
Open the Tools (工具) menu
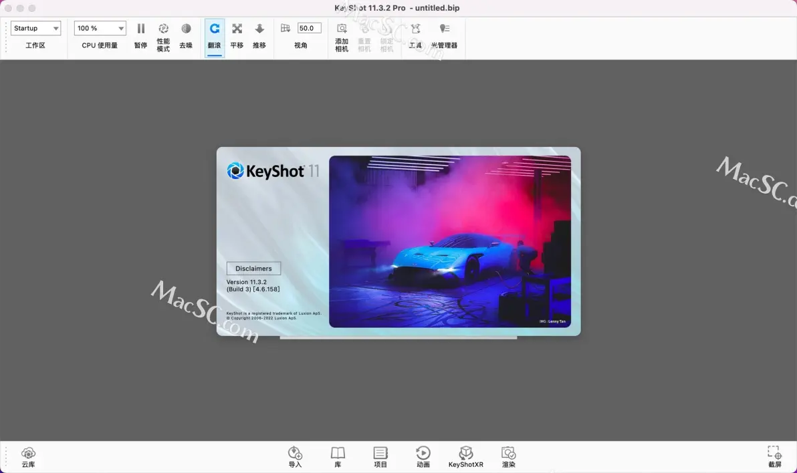coord(416,35)
